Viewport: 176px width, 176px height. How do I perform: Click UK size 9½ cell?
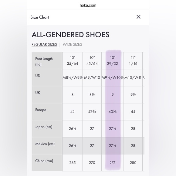133,95
